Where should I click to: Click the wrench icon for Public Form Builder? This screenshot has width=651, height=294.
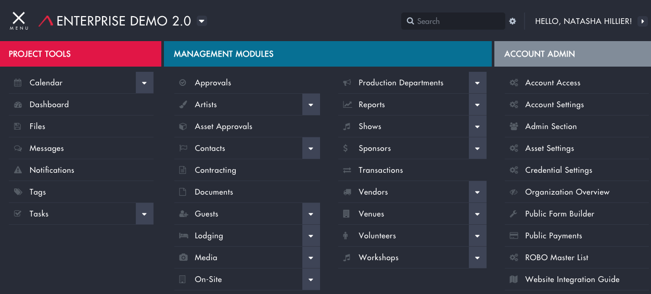point(514,214)
